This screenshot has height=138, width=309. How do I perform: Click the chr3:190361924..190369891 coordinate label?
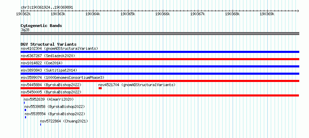coord(47,8)
